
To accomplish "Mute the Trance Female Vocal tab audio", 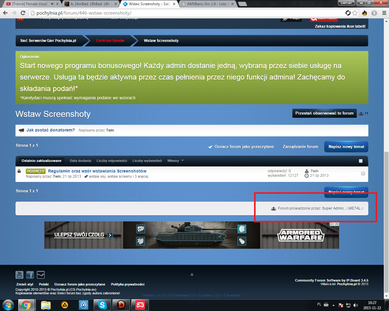I will pos(52,4).
